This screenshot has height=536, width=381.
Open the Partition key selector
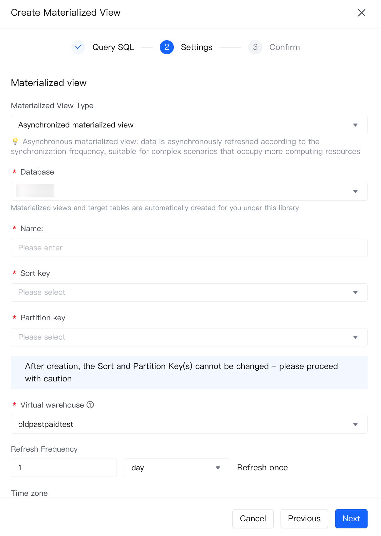point(189,337)
